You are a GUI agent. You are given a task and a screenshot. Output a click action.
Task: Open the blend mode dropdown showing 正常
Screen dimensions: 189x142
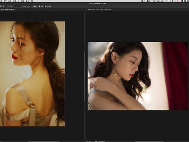[x=16, y=6]
